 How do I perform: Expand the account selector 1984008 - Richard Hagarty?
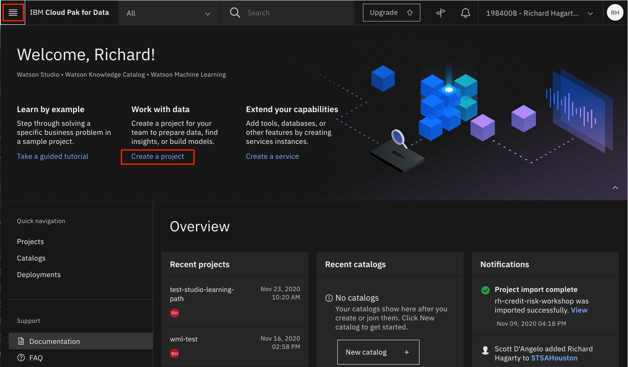(540, 13)
